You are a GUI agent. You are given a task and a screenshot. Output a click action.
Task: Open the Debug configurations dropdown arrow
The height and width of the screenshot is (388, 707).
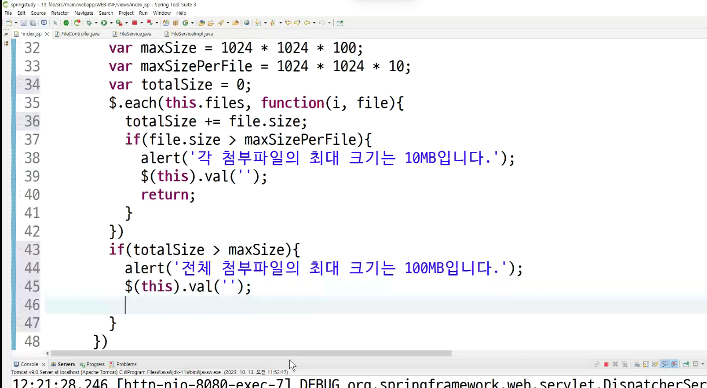96,23
